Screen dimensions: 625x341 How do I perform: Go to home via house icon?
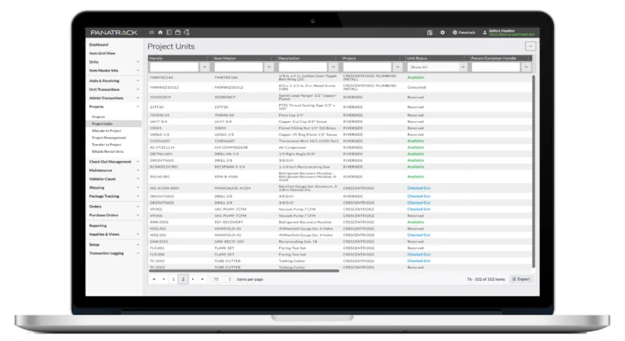coord(160,33)
